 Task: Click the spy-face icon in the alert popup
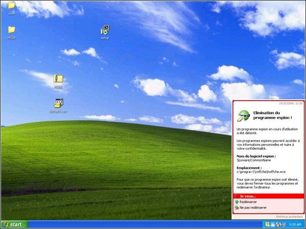243,115
